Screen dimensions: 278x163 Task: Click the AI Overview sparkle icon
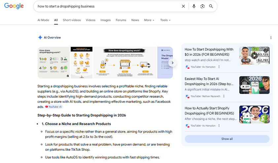40,37
